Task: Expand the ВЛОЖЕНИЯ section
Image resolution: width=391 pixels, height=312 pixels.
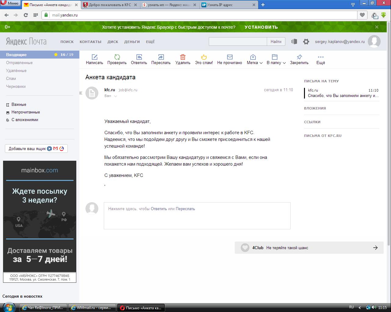Action: [x=315, y=108]
